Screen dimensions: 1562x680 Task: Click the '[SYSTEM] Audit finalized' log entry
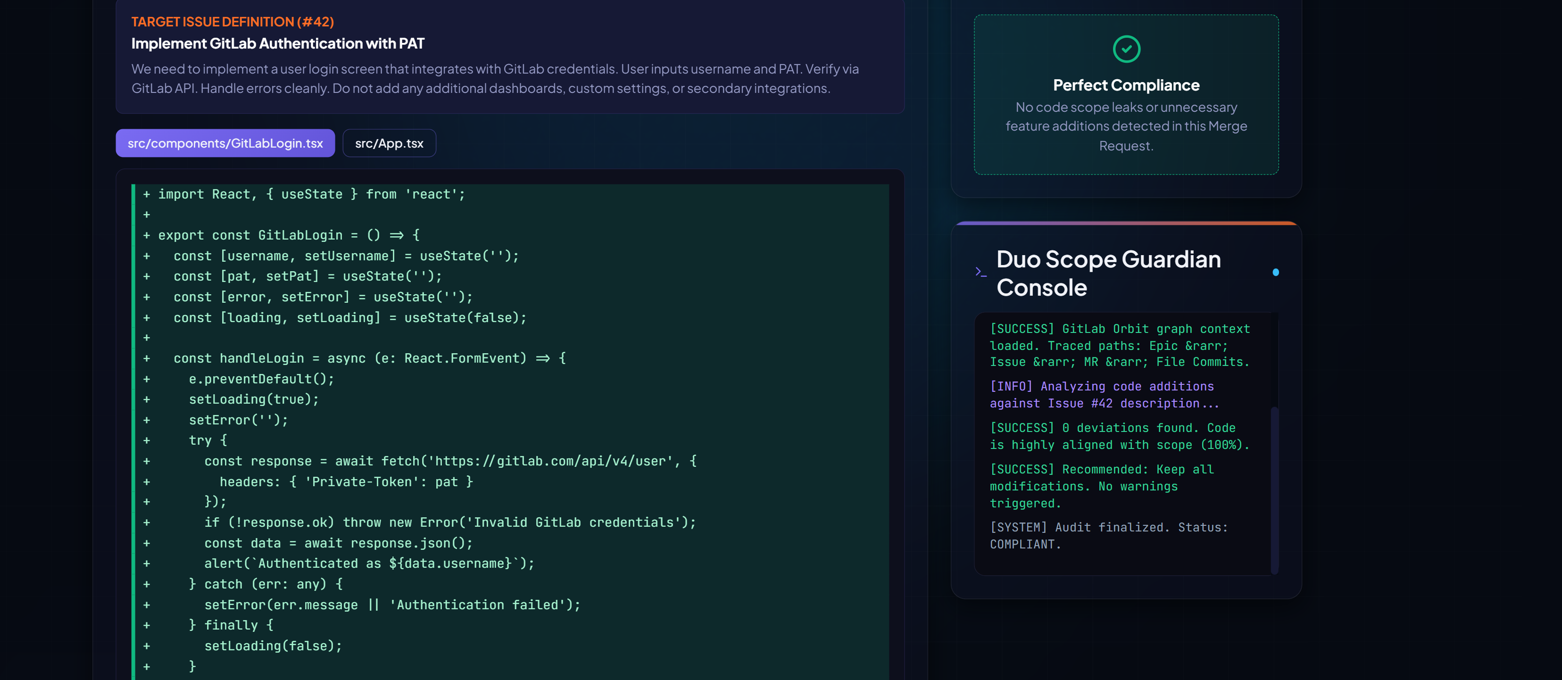[1108, 536]
